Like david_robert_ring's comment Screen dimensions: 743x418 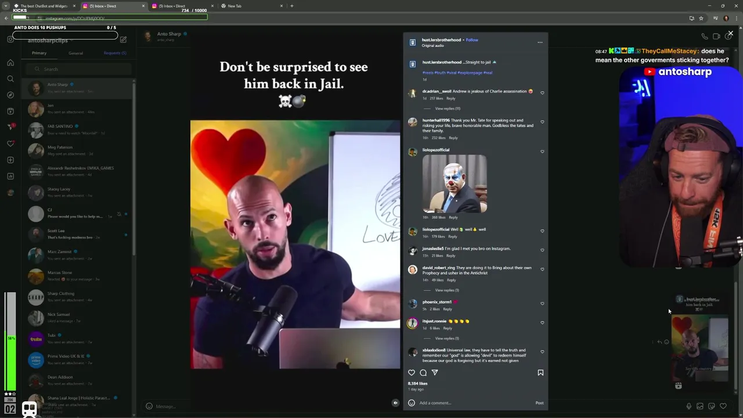point(543,269)
